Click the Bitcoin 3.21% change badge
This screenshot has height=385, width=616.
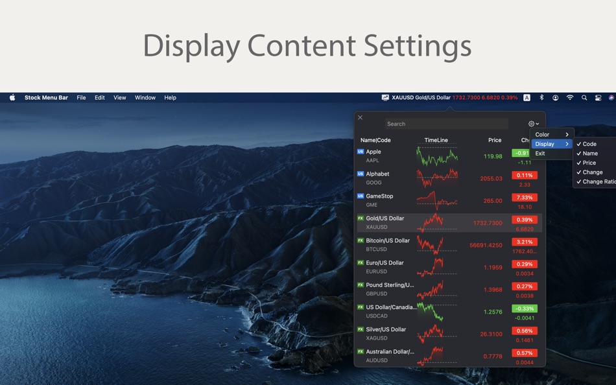click(525, 242)
